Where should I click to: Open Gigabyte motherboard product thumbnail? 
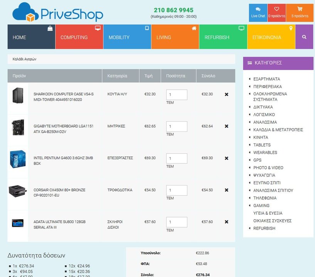[x=18, y=127]
